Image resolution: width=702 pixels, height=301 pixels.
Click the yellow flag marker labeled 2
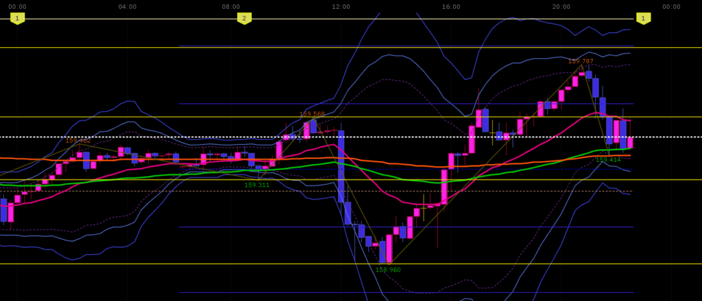244,19
